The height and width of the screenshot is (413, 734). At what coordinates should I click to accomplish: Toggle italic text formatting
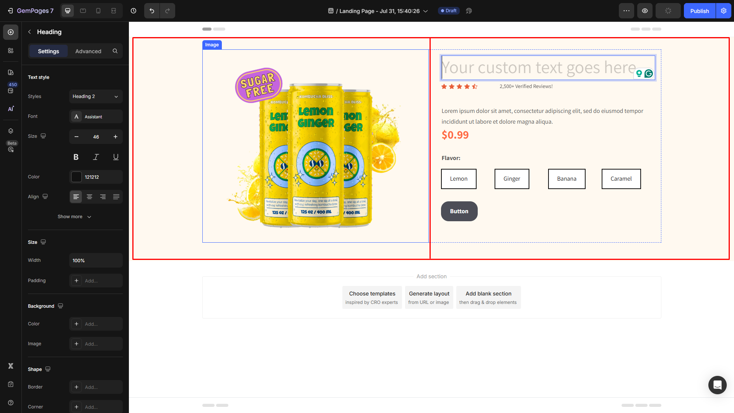click(96, 157)
